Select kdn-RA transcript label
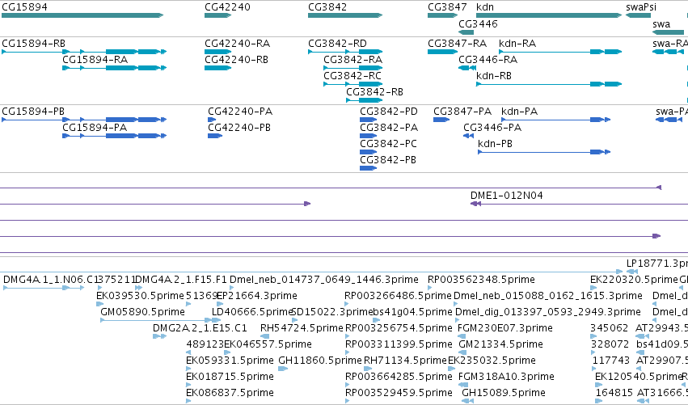Screen dimensions: 688x405 click(517, 44)
